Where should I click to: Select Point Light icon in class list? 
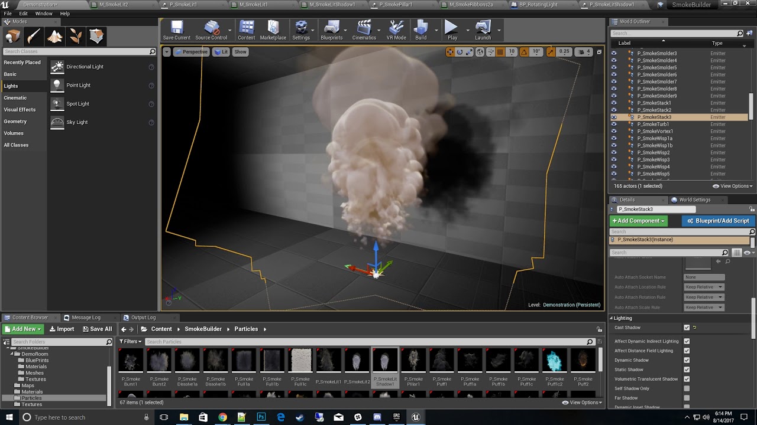click(x=57, y=85)
